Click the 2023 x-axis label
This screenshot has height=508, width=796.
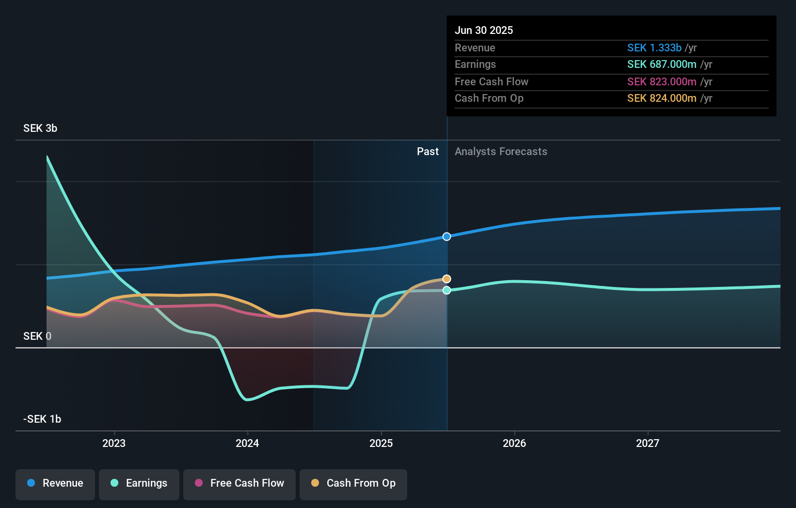[x=114, y=443]
